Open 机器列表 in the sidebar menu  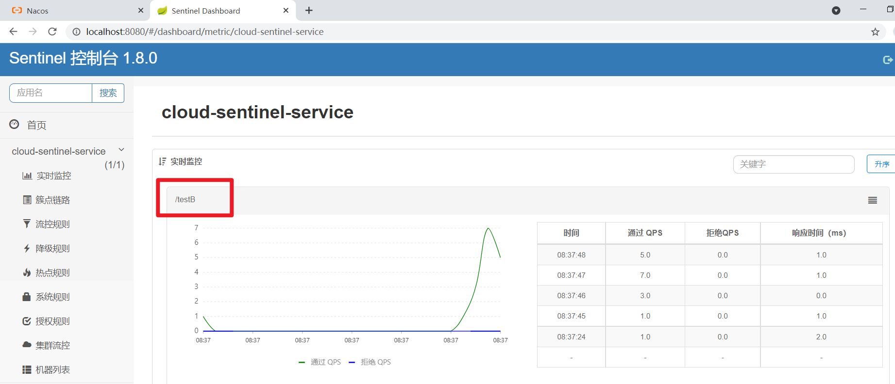(52, 369)
